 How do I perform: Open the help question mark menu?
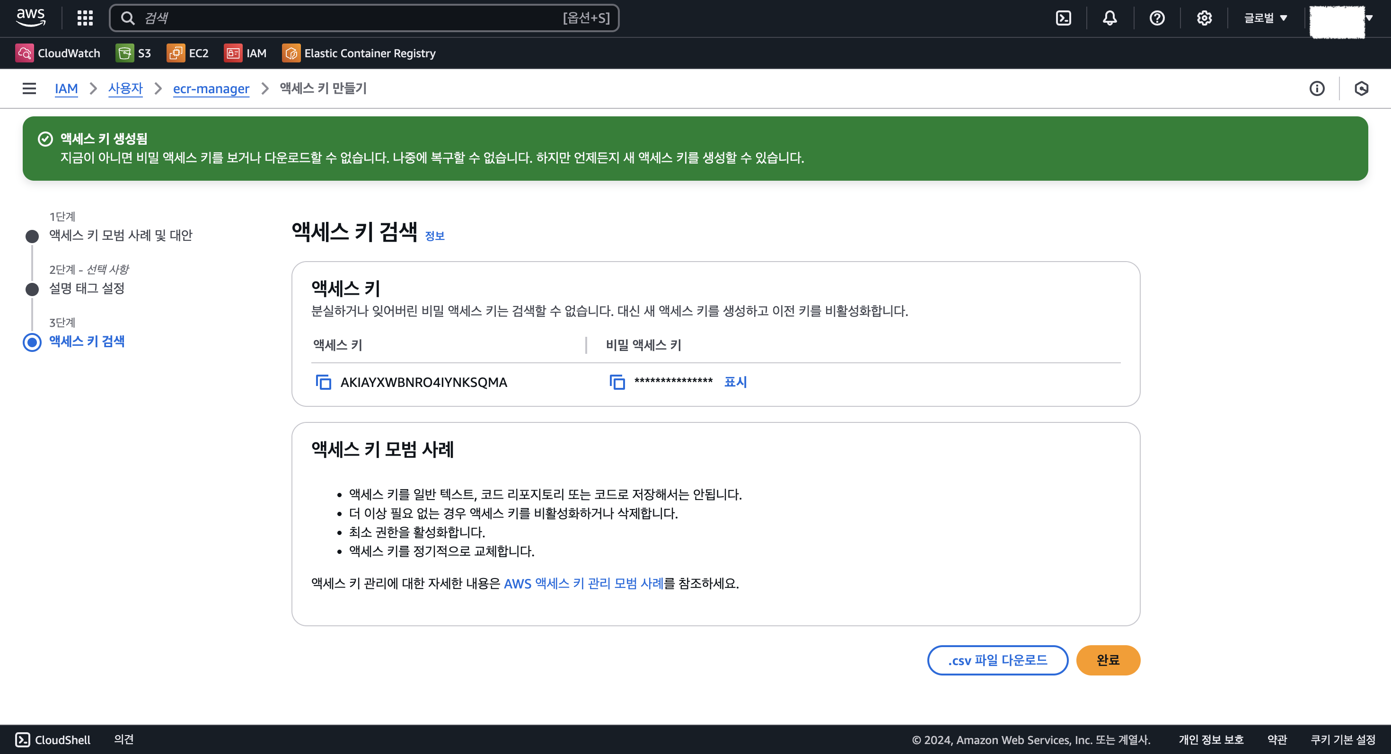click(x=1157, y=18)
